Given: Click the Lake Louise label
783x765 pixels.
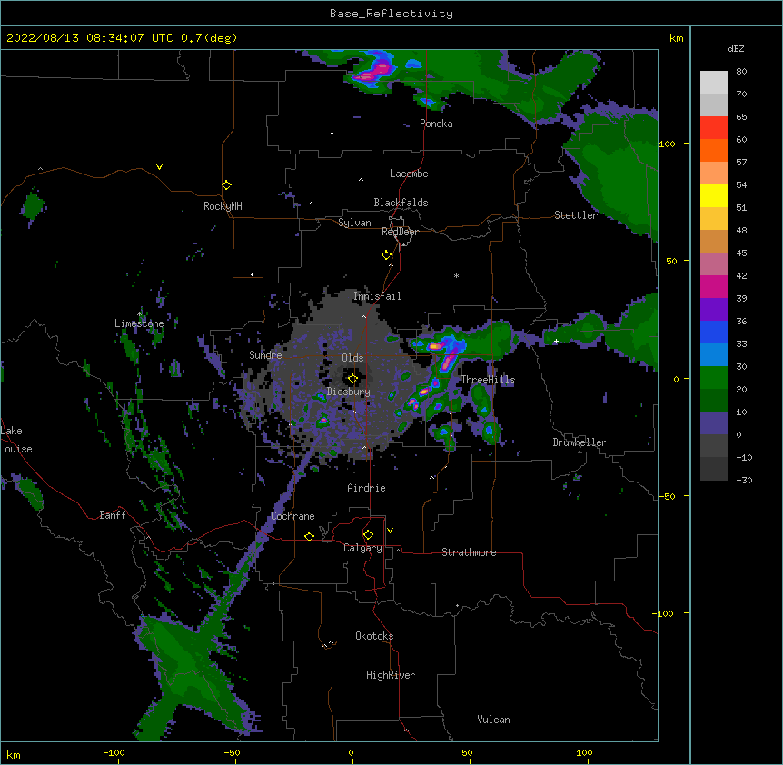Looking at the screenshot, I should pos(16,440).
